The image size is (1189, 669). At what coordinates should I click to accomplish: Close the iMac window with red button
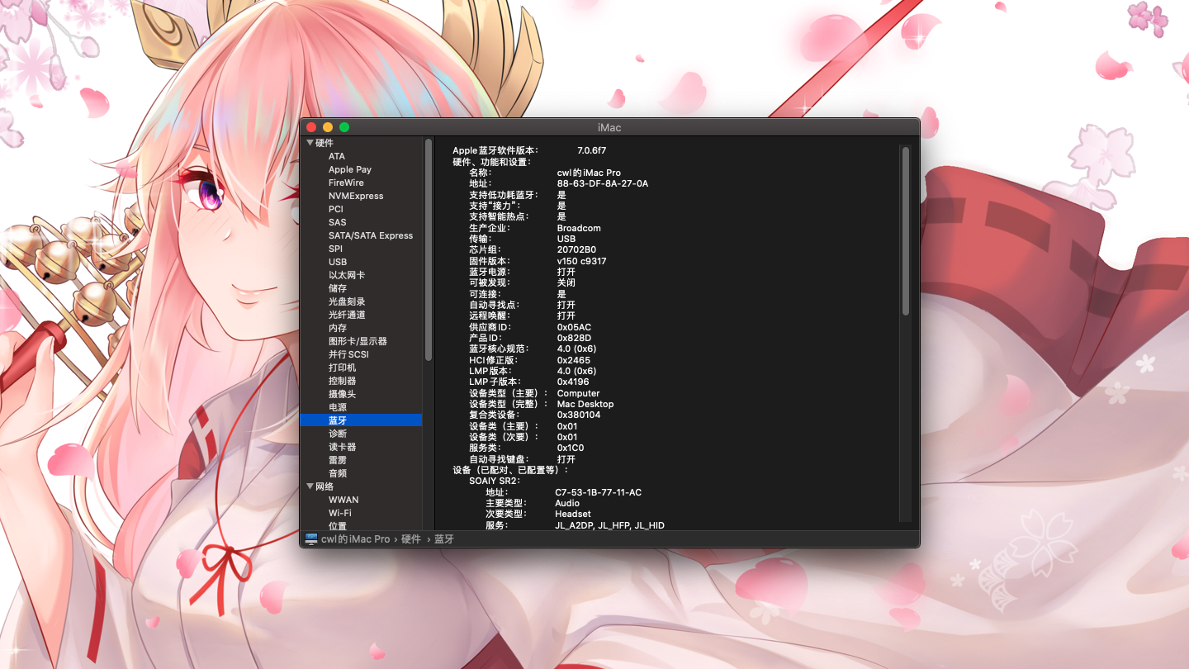311,127
